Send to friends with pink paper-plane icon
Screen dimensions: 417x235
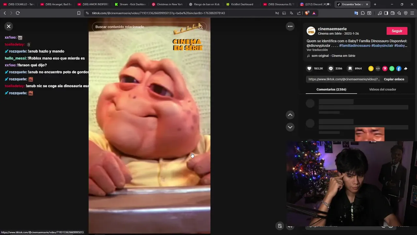[x=385, y=69]
